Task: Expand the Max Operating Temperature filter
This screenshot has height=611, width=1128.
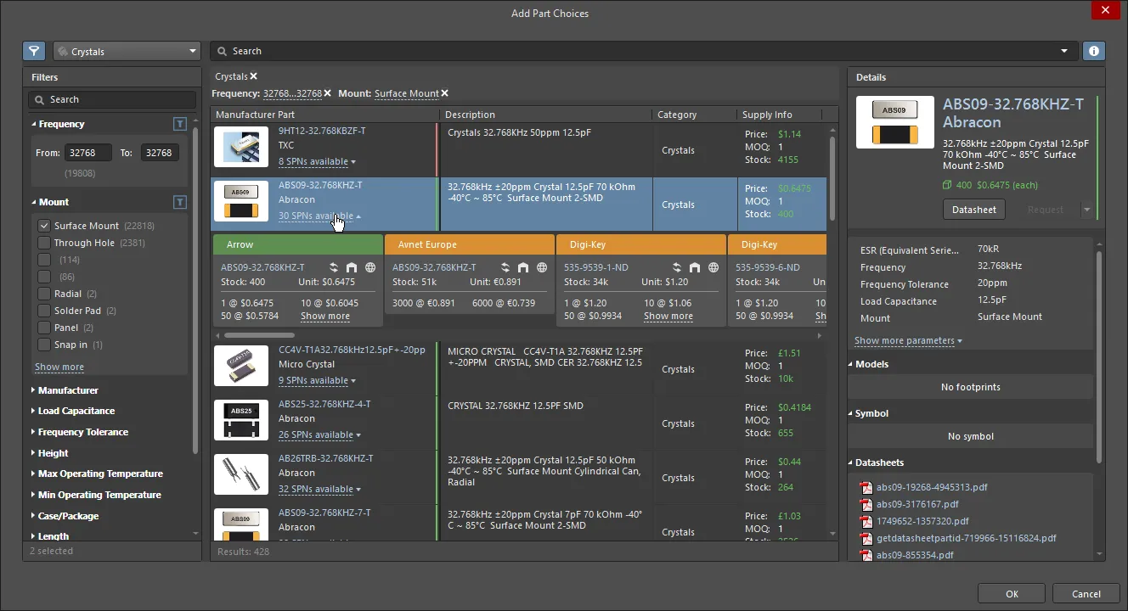Action: tap(34, 474)
